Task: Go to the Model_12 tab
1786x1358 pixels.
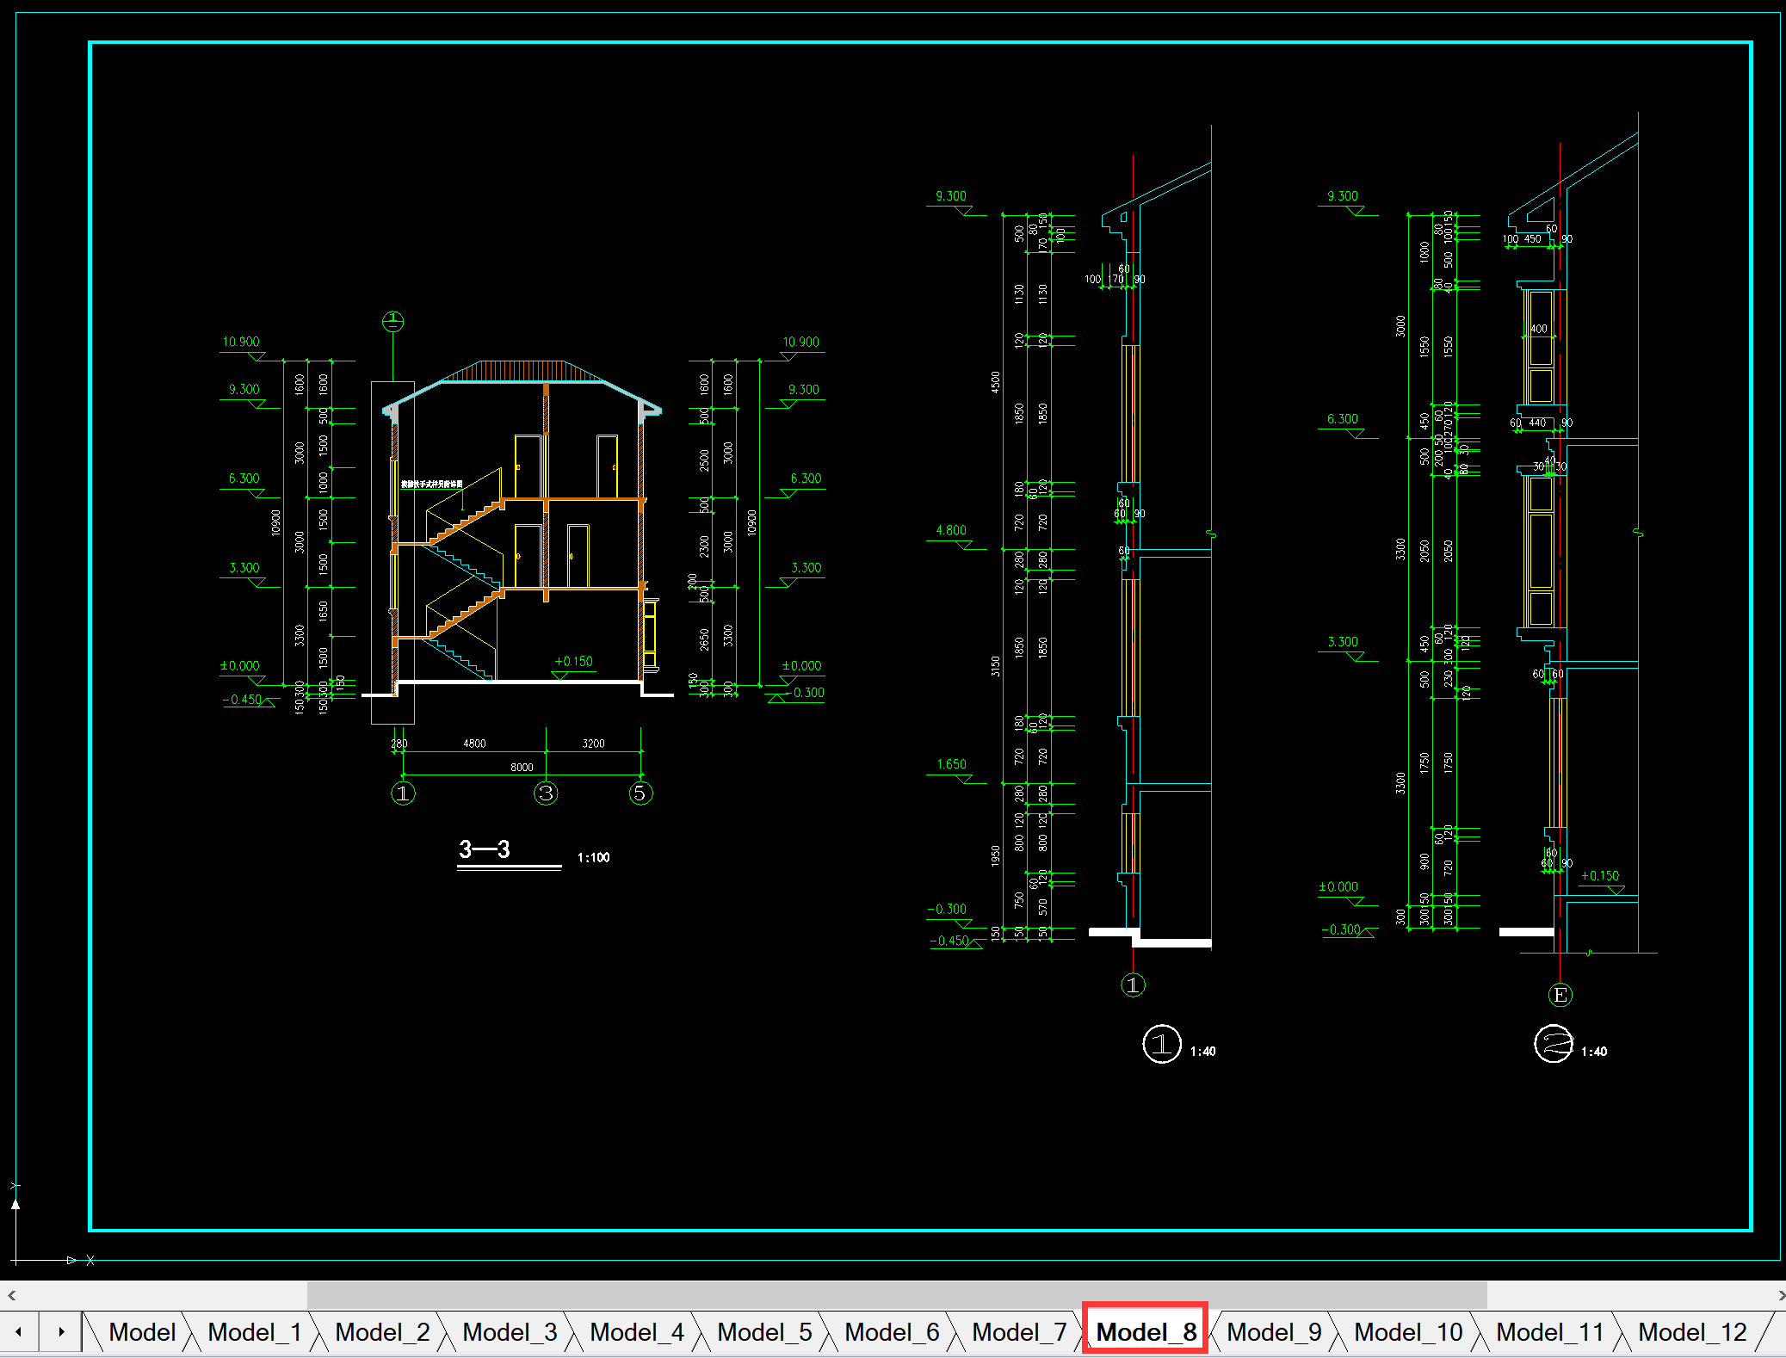Action: coord(1692,1332)
